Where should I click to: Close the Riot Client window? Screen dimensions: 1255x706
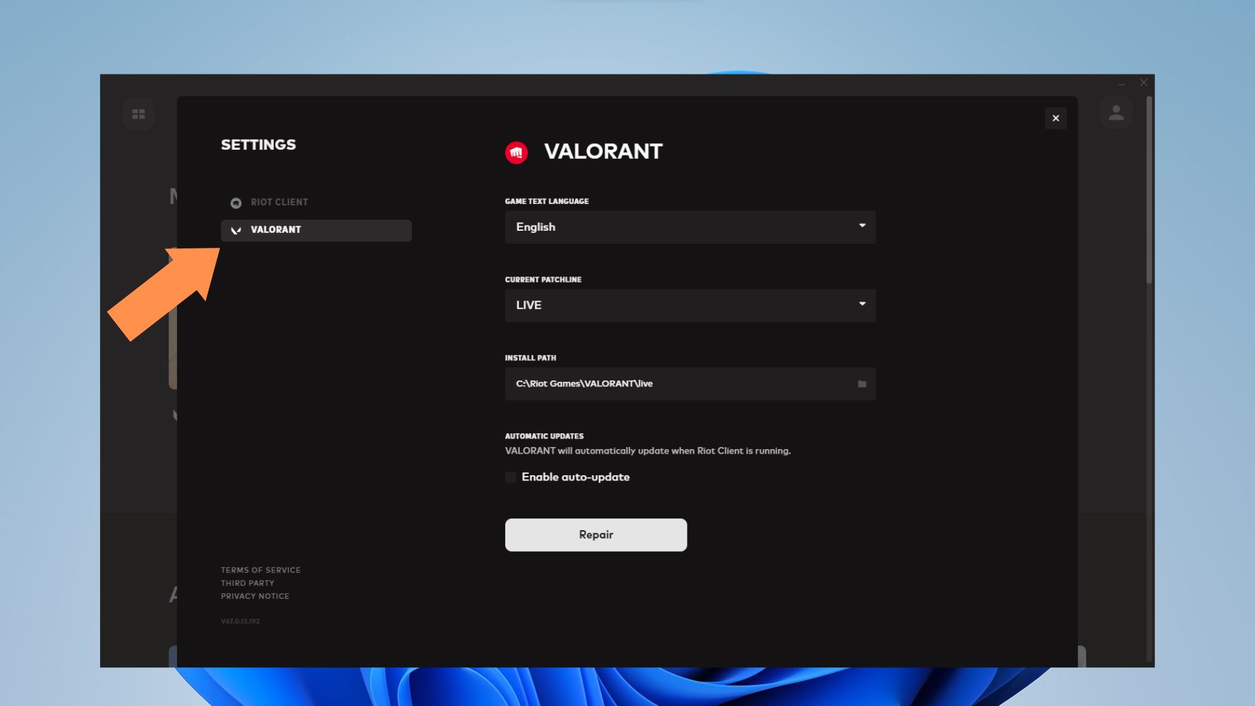click(1144, 83)
